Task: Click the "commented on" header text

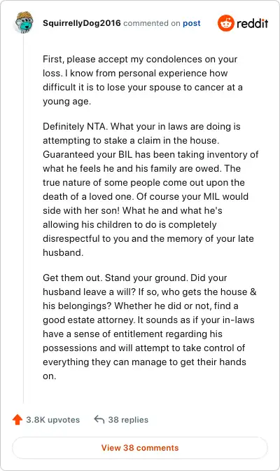Action: pyautogui.click(x=152, y=23)
